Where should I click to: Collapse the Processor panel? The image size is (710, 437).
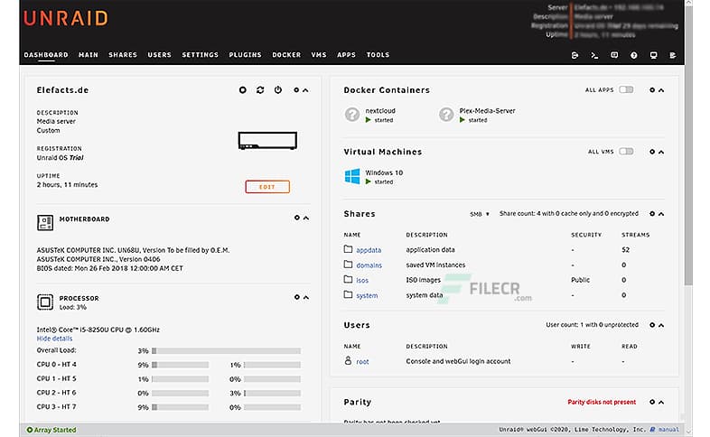point(305,297)
